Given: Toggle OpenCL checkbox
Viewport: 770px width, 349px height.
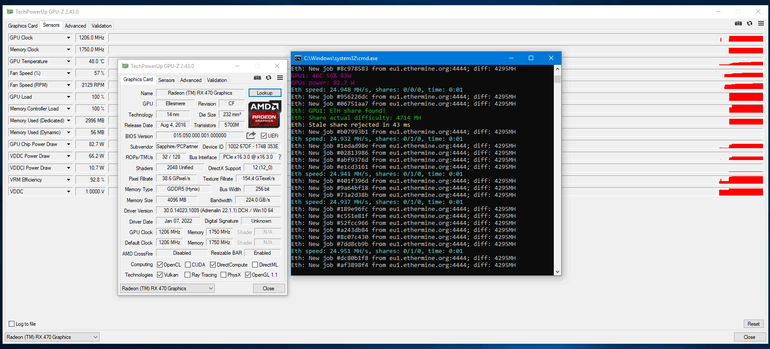Looking at the screenshot, I should pos(160,265).
